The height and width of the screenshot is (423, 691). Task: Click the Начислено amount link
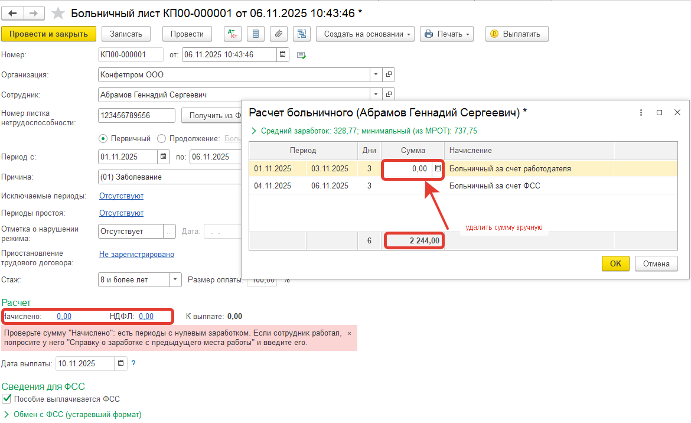pos(64,316)
